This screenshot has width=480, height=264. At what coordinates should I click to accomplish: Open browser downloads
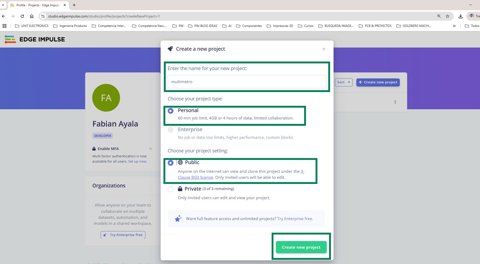[461, 16]
